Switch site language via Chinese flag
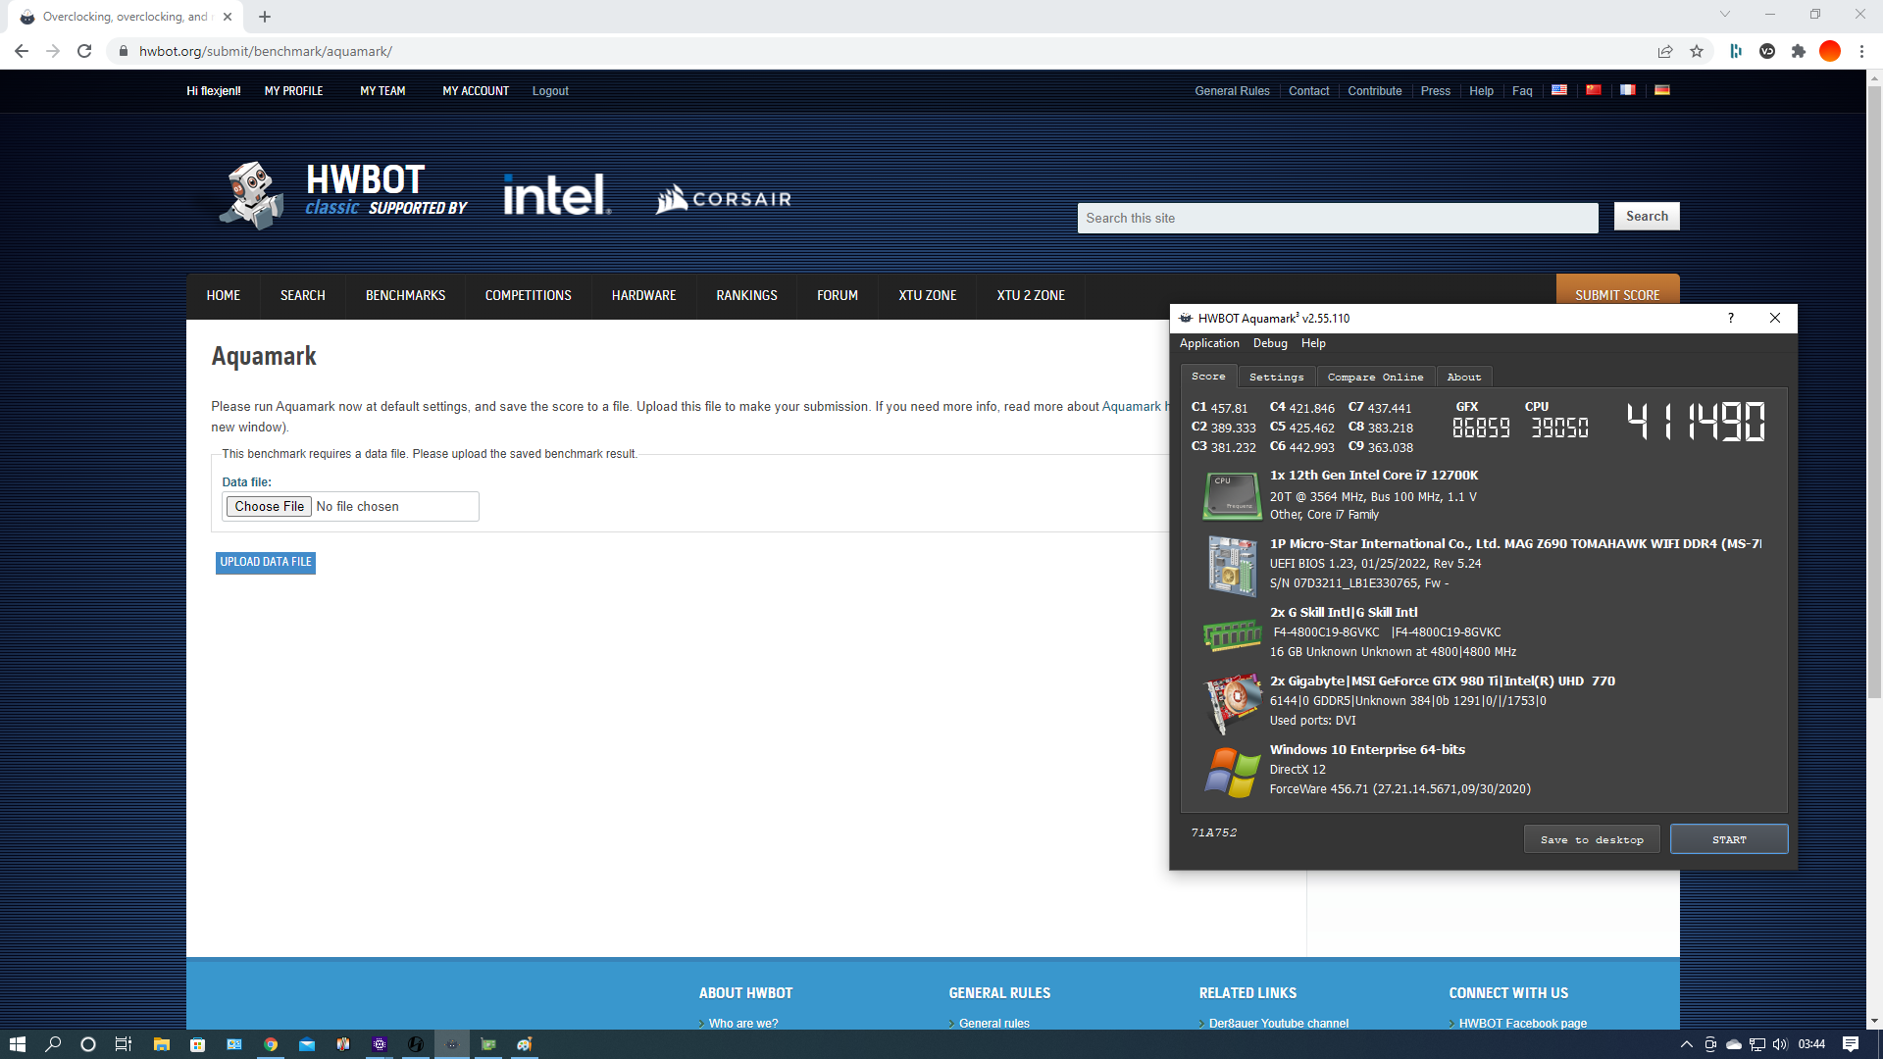 pyautogui.click(x=1594, y=90)
